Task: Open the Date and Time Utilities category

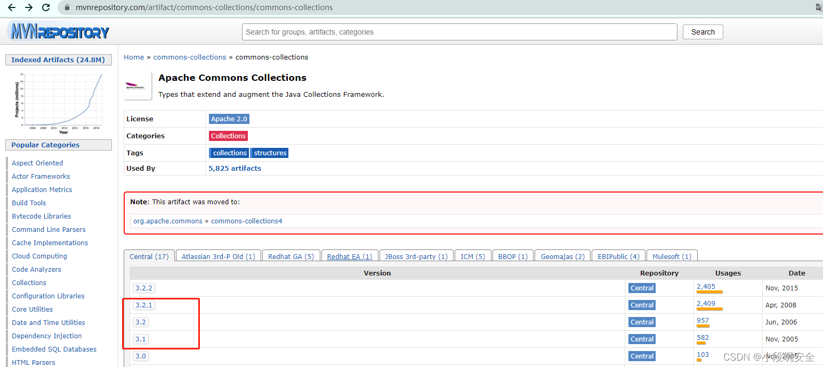Action: tap(49, 322)
